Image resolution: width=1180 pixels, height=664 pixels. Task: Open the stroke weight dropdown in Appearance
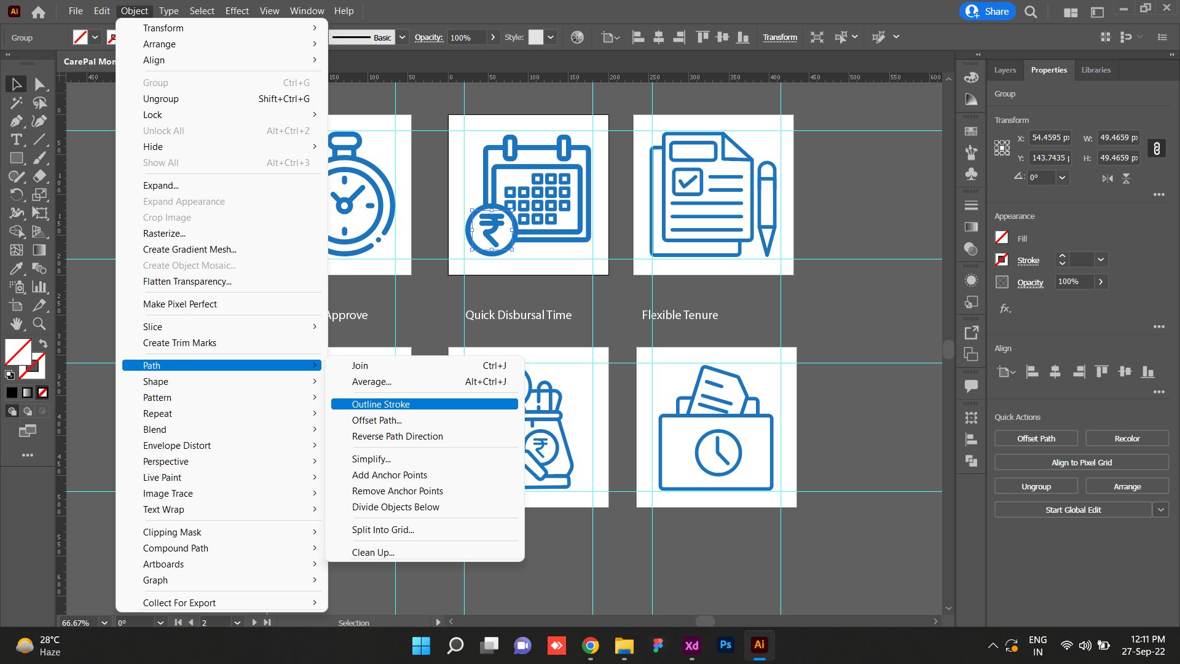click(1101, 260)
